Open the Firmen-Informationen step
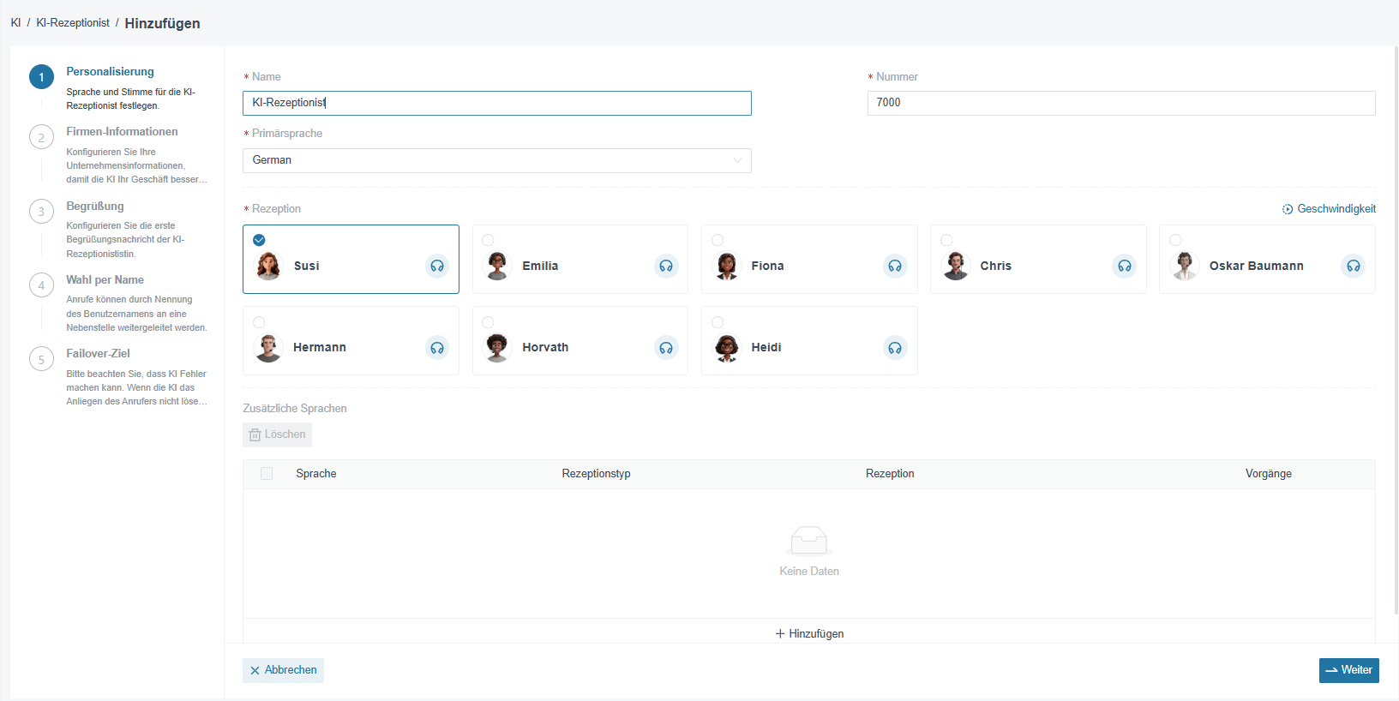 coord(122,132)
